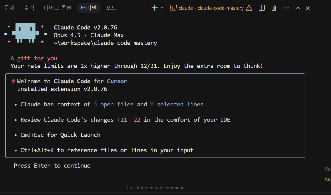Maximize the panel with the up chevron

coord(298,8)
